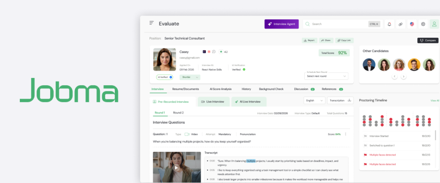Focus the Search input field
This screenshot has width=440, height=183.
342,24
